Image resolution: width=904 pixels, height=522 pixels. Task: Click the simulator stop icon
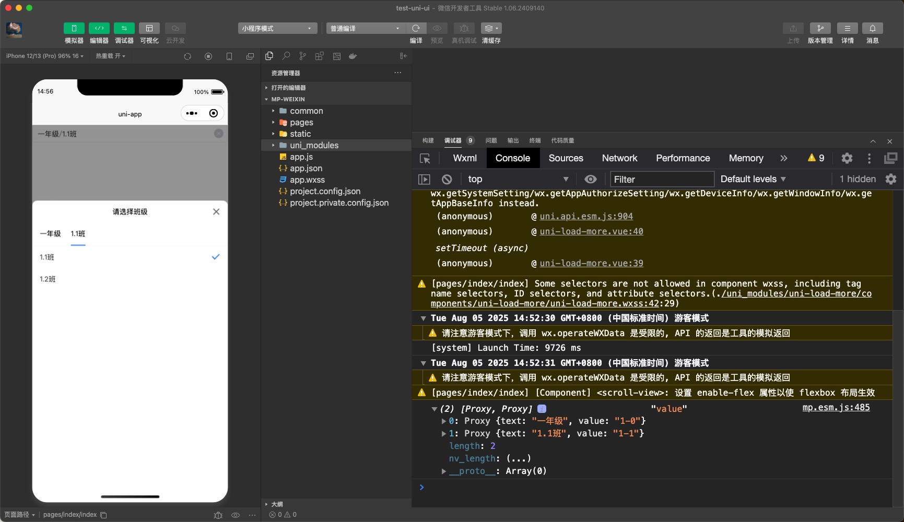[208, 56]
